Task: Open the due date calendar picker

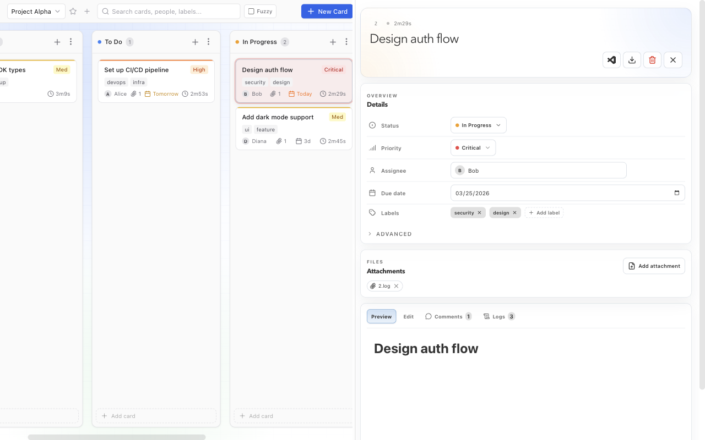Action: coord(676,193)
